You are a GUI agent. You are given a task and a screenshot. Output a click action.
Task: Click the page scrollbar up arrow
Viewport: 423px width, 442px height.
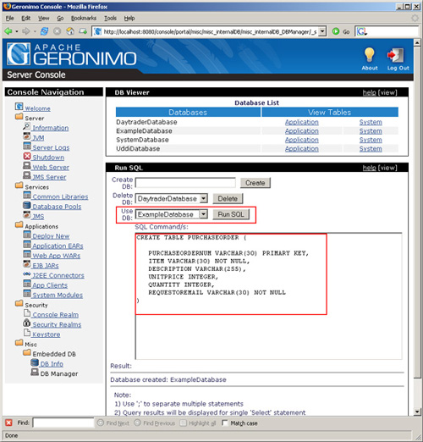pyautogui.click(x=417, y=42)
